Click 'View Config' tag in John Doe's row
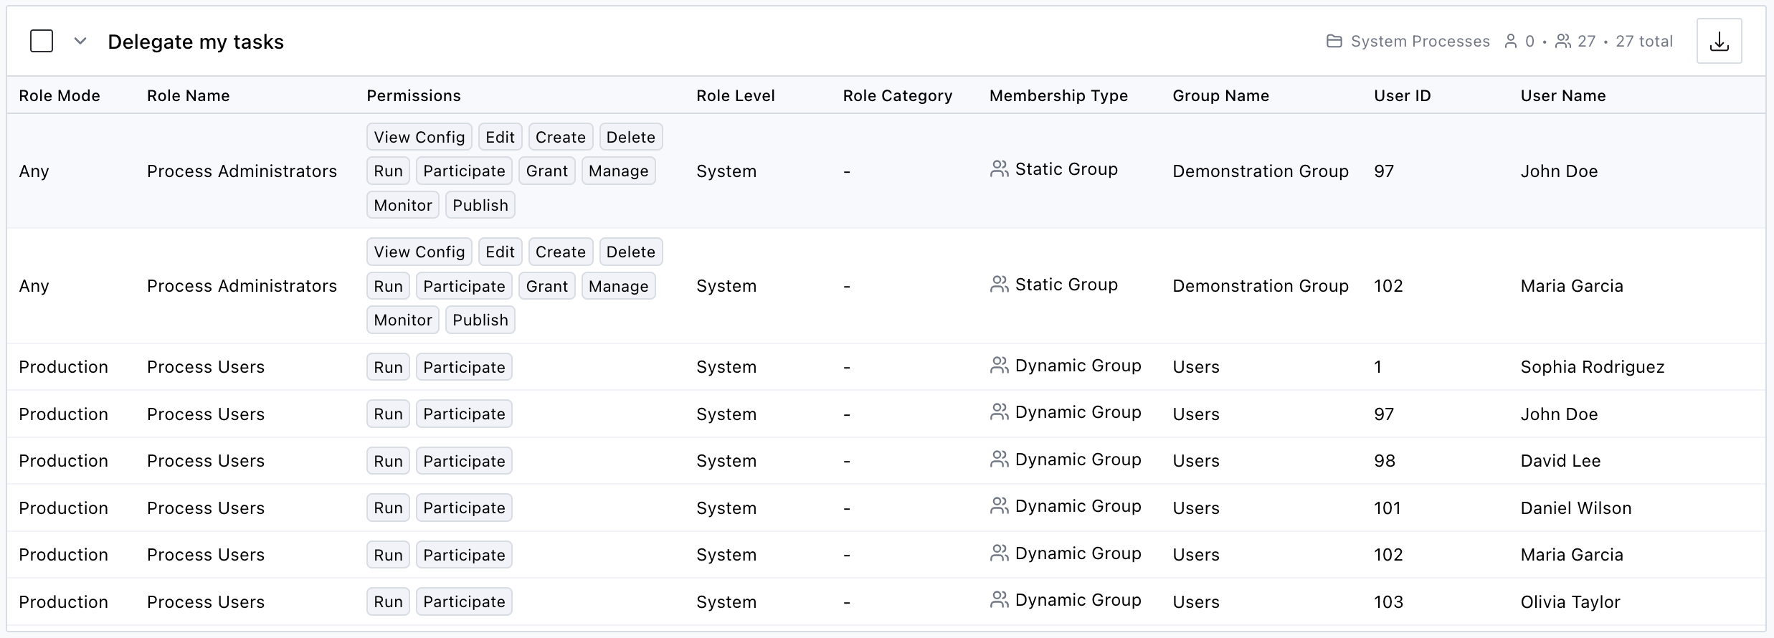The image size is (1774, 638). tap(419, 137)
